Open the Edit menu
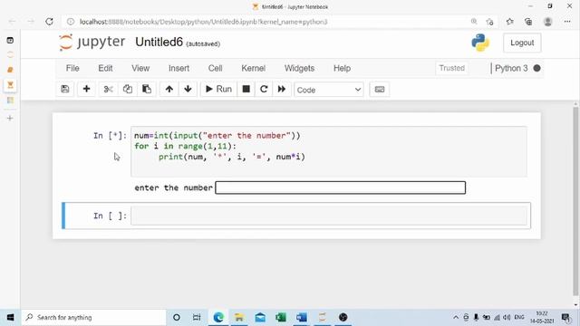580x326 pixels. [105, 69]
